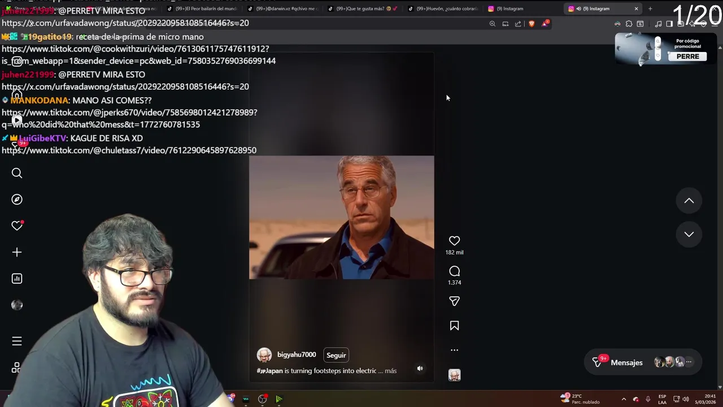Open Explore compass icon in sidebar
The image size is (723, 407).
[17, 200]
